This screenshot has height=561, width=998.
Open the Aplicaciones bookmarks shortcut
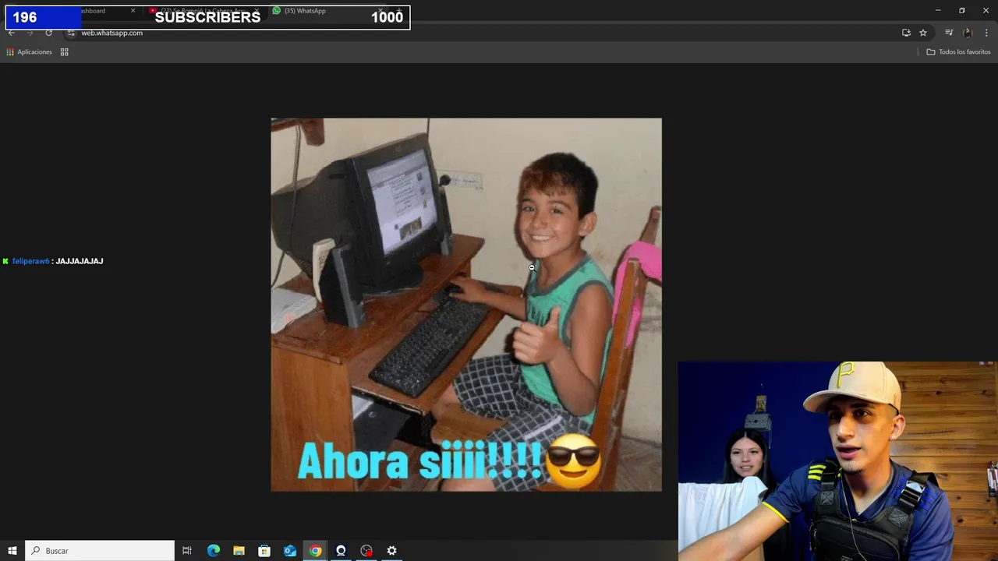(29, 52)
